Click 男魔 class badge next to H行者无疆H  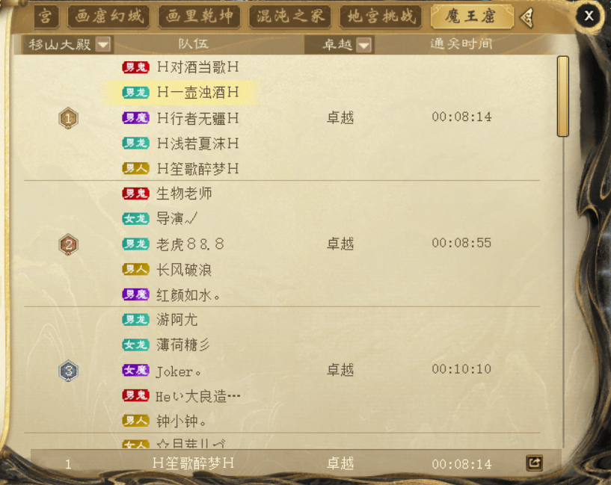[x=135, y=118]
